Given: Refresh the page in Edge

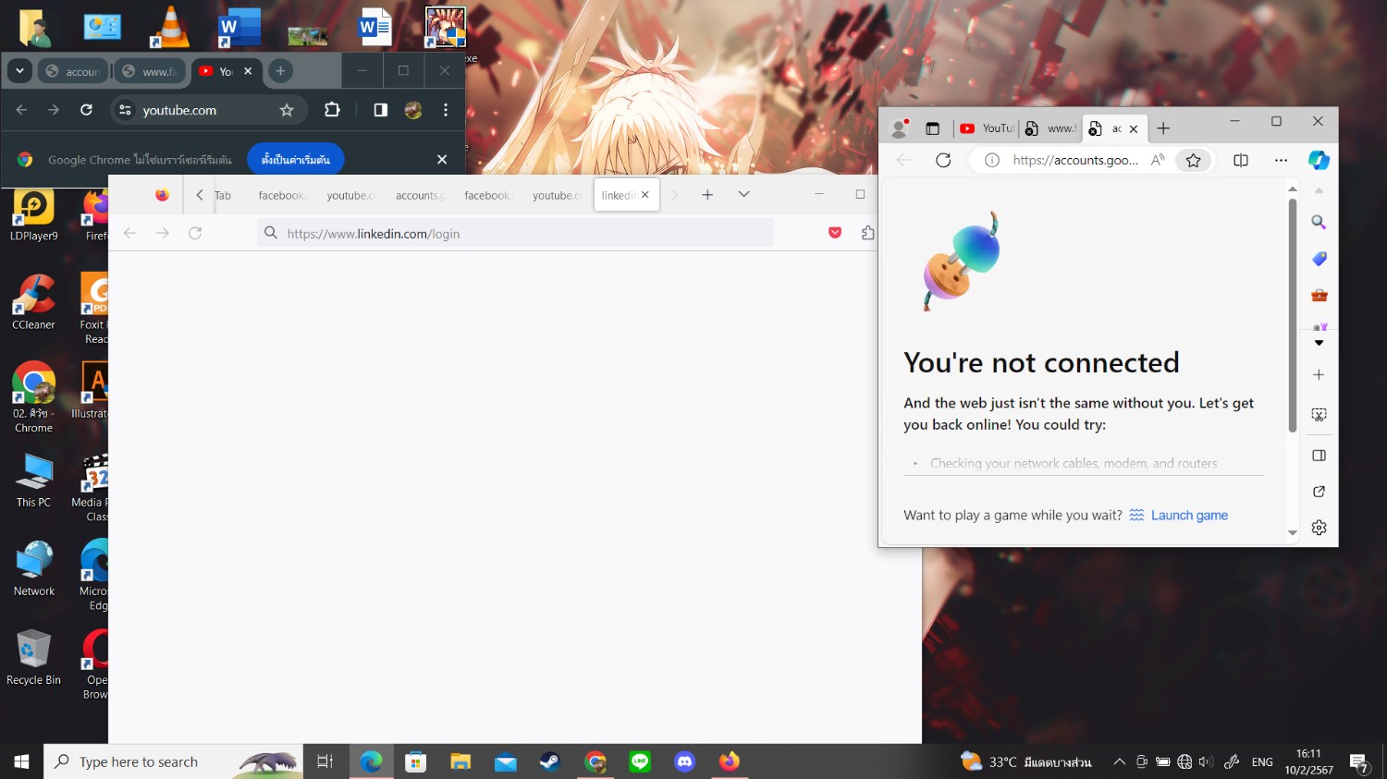Looking at the screenshot, I should 943,160.
